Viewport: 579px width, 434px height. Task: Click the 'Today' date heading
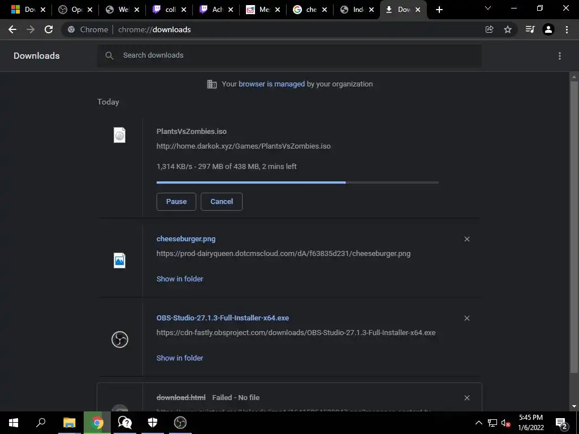click(x=108, y=102)
